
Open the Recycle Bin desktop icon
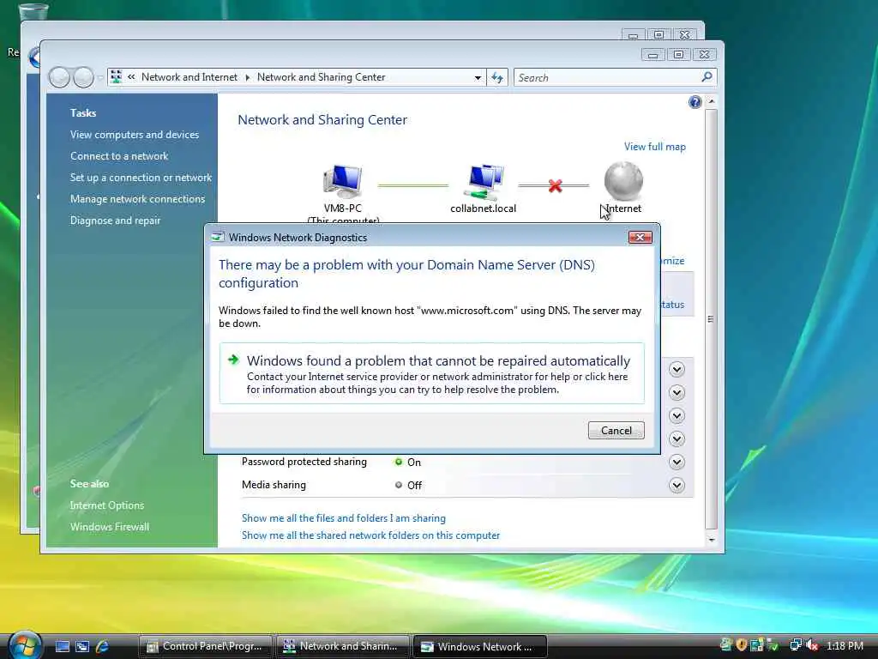[33, 11]
